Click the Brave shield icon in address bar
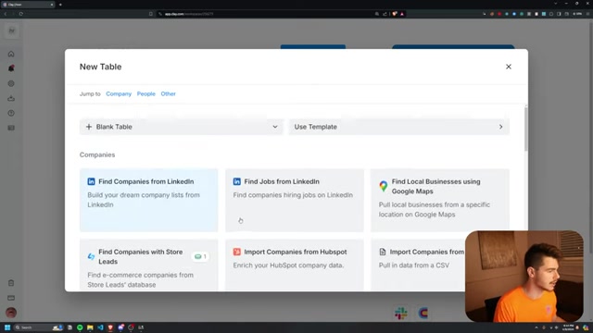Screen dimensions: 593x333 [x=395, y=14]
